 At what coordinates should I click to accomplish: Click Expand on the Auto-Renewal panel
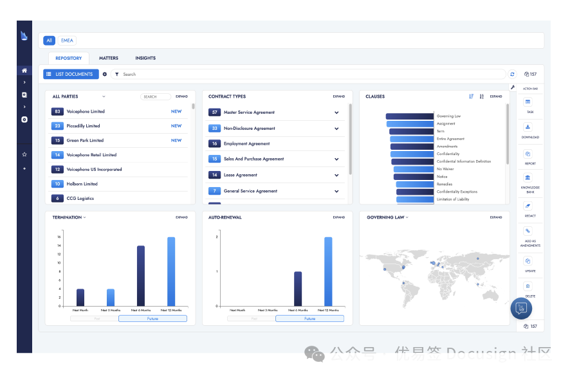point(339,217)
